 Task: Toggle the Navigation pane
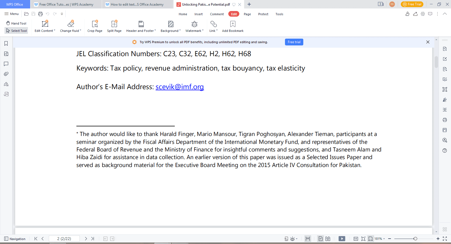(x=15, y=239)
